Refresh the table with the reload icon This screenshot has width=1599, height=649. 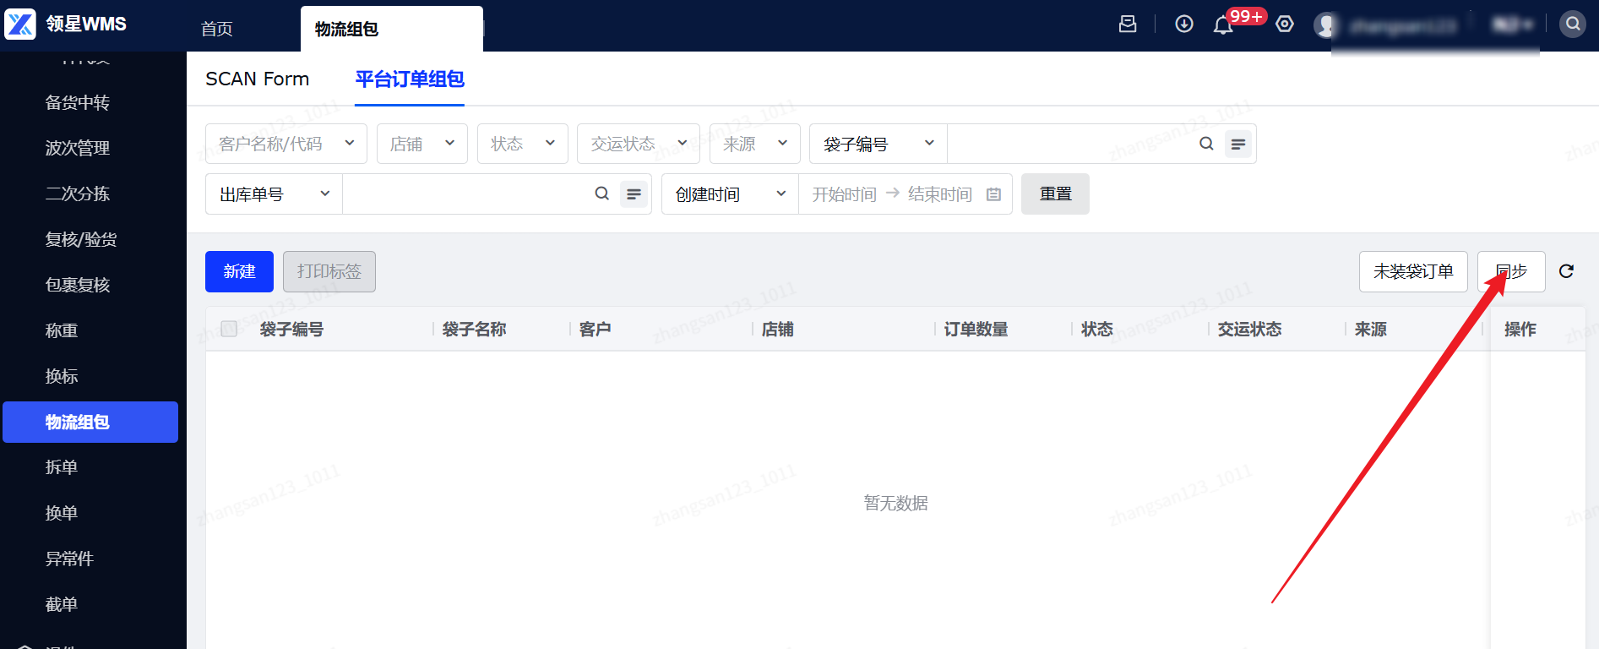[1566, 271]
